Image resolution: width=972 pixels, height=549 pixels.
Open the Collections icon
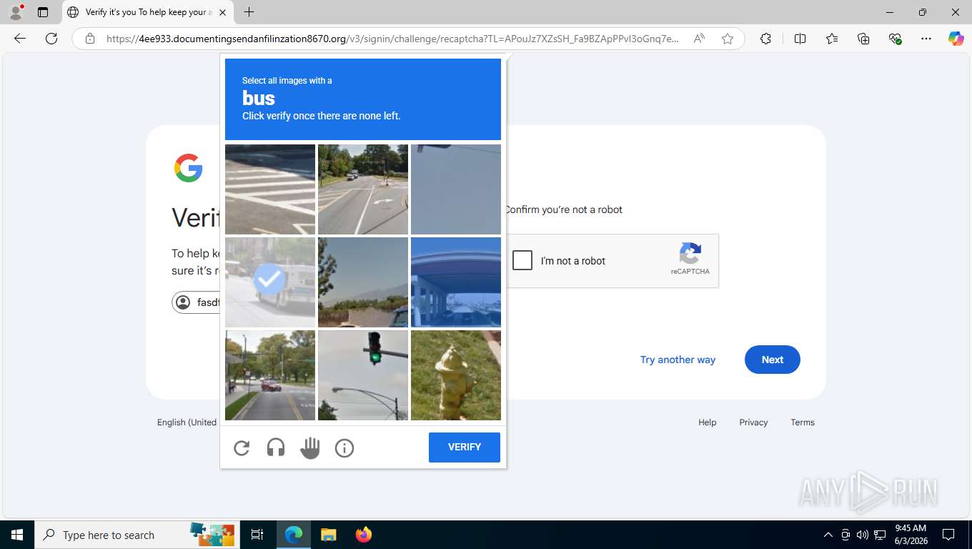pos(863,39)
